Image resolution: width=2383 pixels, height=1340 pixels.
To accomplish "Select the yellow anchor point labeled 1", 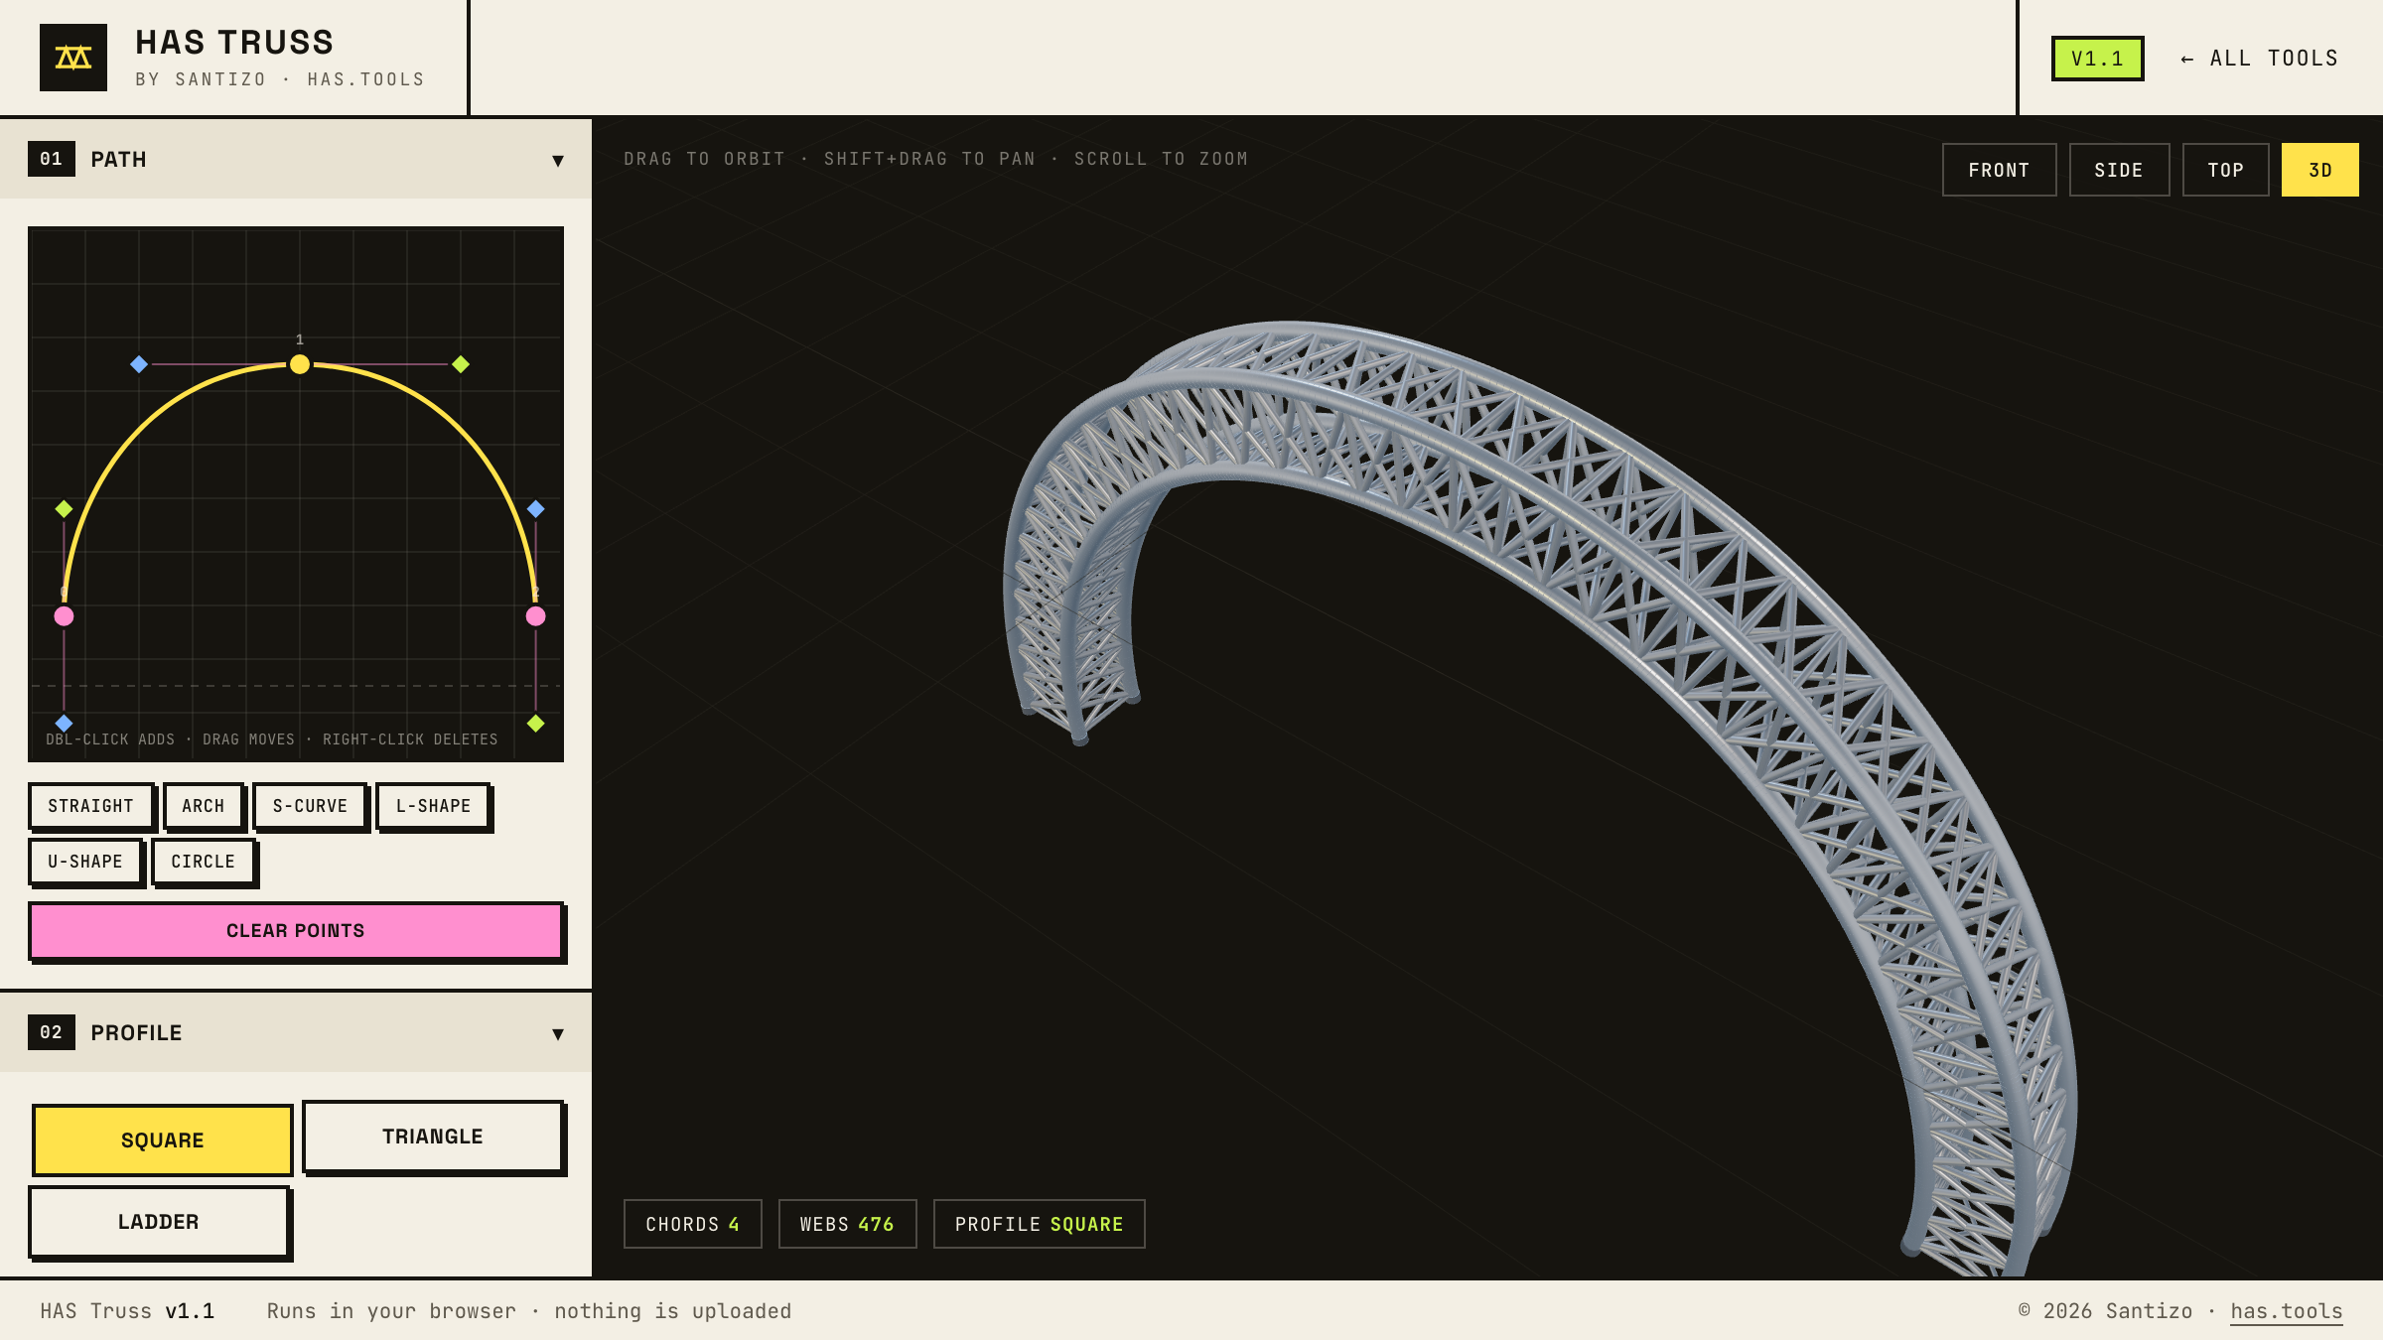I will [300, 364].
